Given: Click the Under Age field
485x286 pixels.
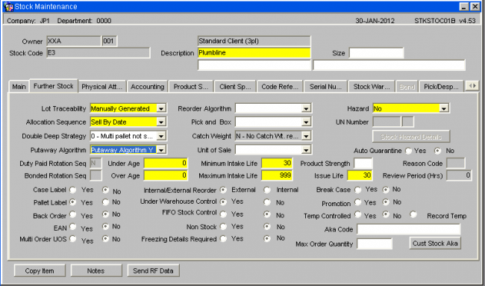Looking at the screenshot, I should coord(166,163).
